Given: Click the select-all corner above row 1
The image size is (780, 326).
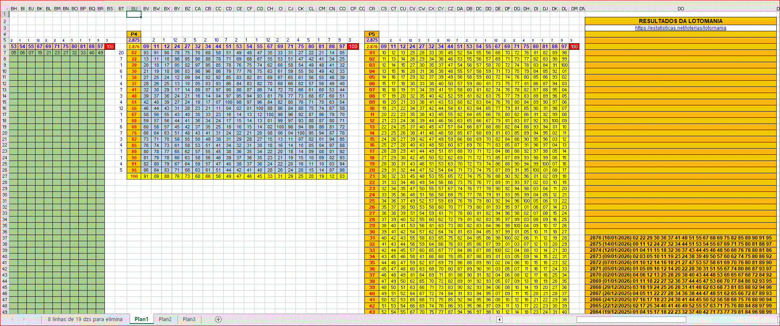Looking at the screenshot, I should pos(5,9).
